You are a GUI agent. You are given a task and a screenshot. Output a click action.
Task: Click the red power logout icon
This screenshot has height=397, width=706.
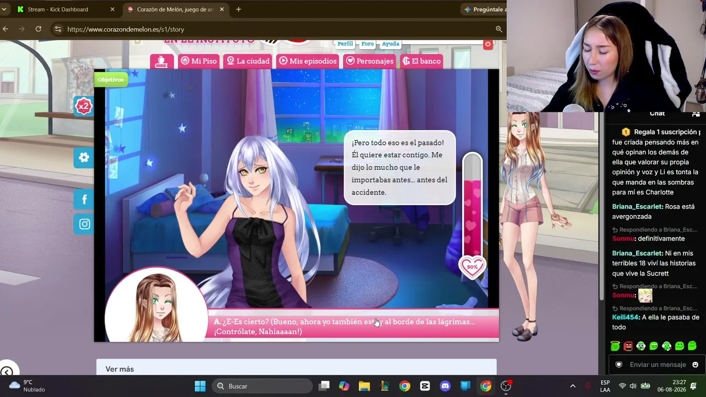(488, 44)
